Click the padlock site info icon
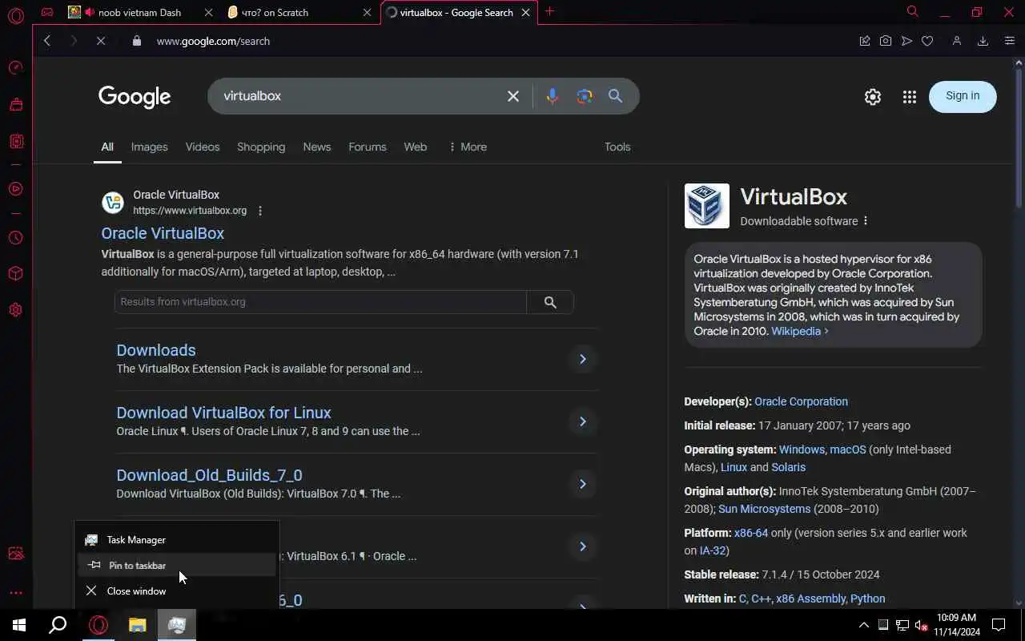The width and height of the screenshot is (1025, 641). (x=137, y=41)
